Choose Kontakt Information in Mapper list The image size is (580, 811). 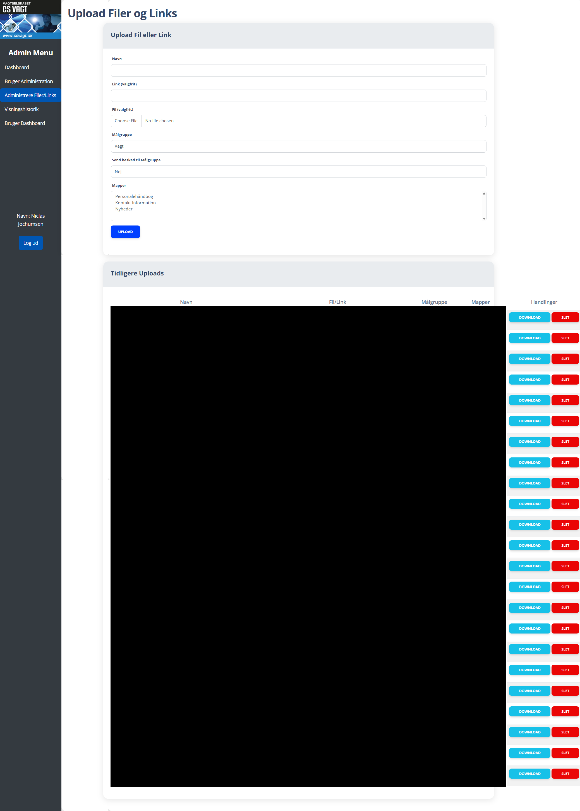pos(135,203)
